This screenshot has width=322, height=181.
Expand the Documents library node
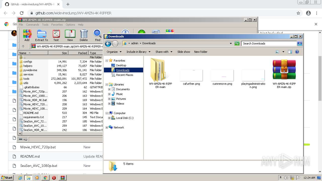pos(109,89)
